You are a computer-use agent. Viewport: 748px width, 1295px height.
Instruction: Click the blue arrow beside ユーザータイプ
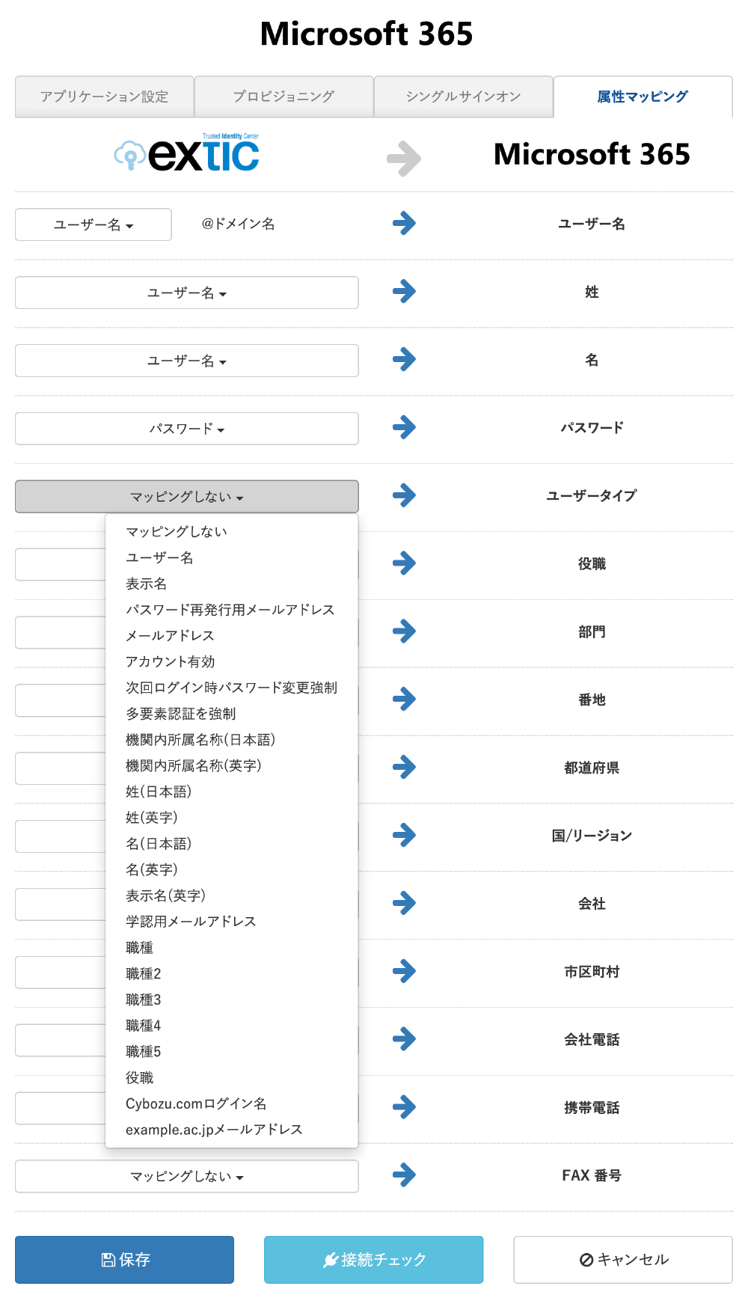(404, 495)
